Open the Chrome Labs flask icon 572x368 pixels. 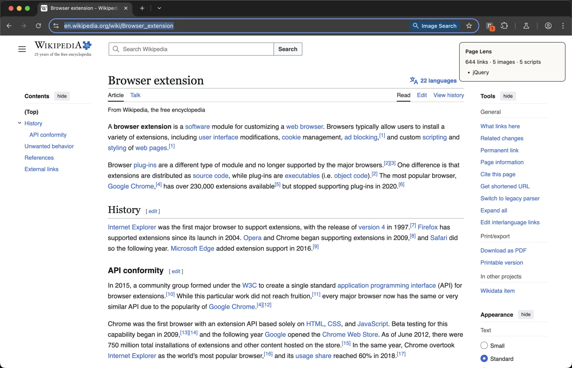[x=526, y=26]
